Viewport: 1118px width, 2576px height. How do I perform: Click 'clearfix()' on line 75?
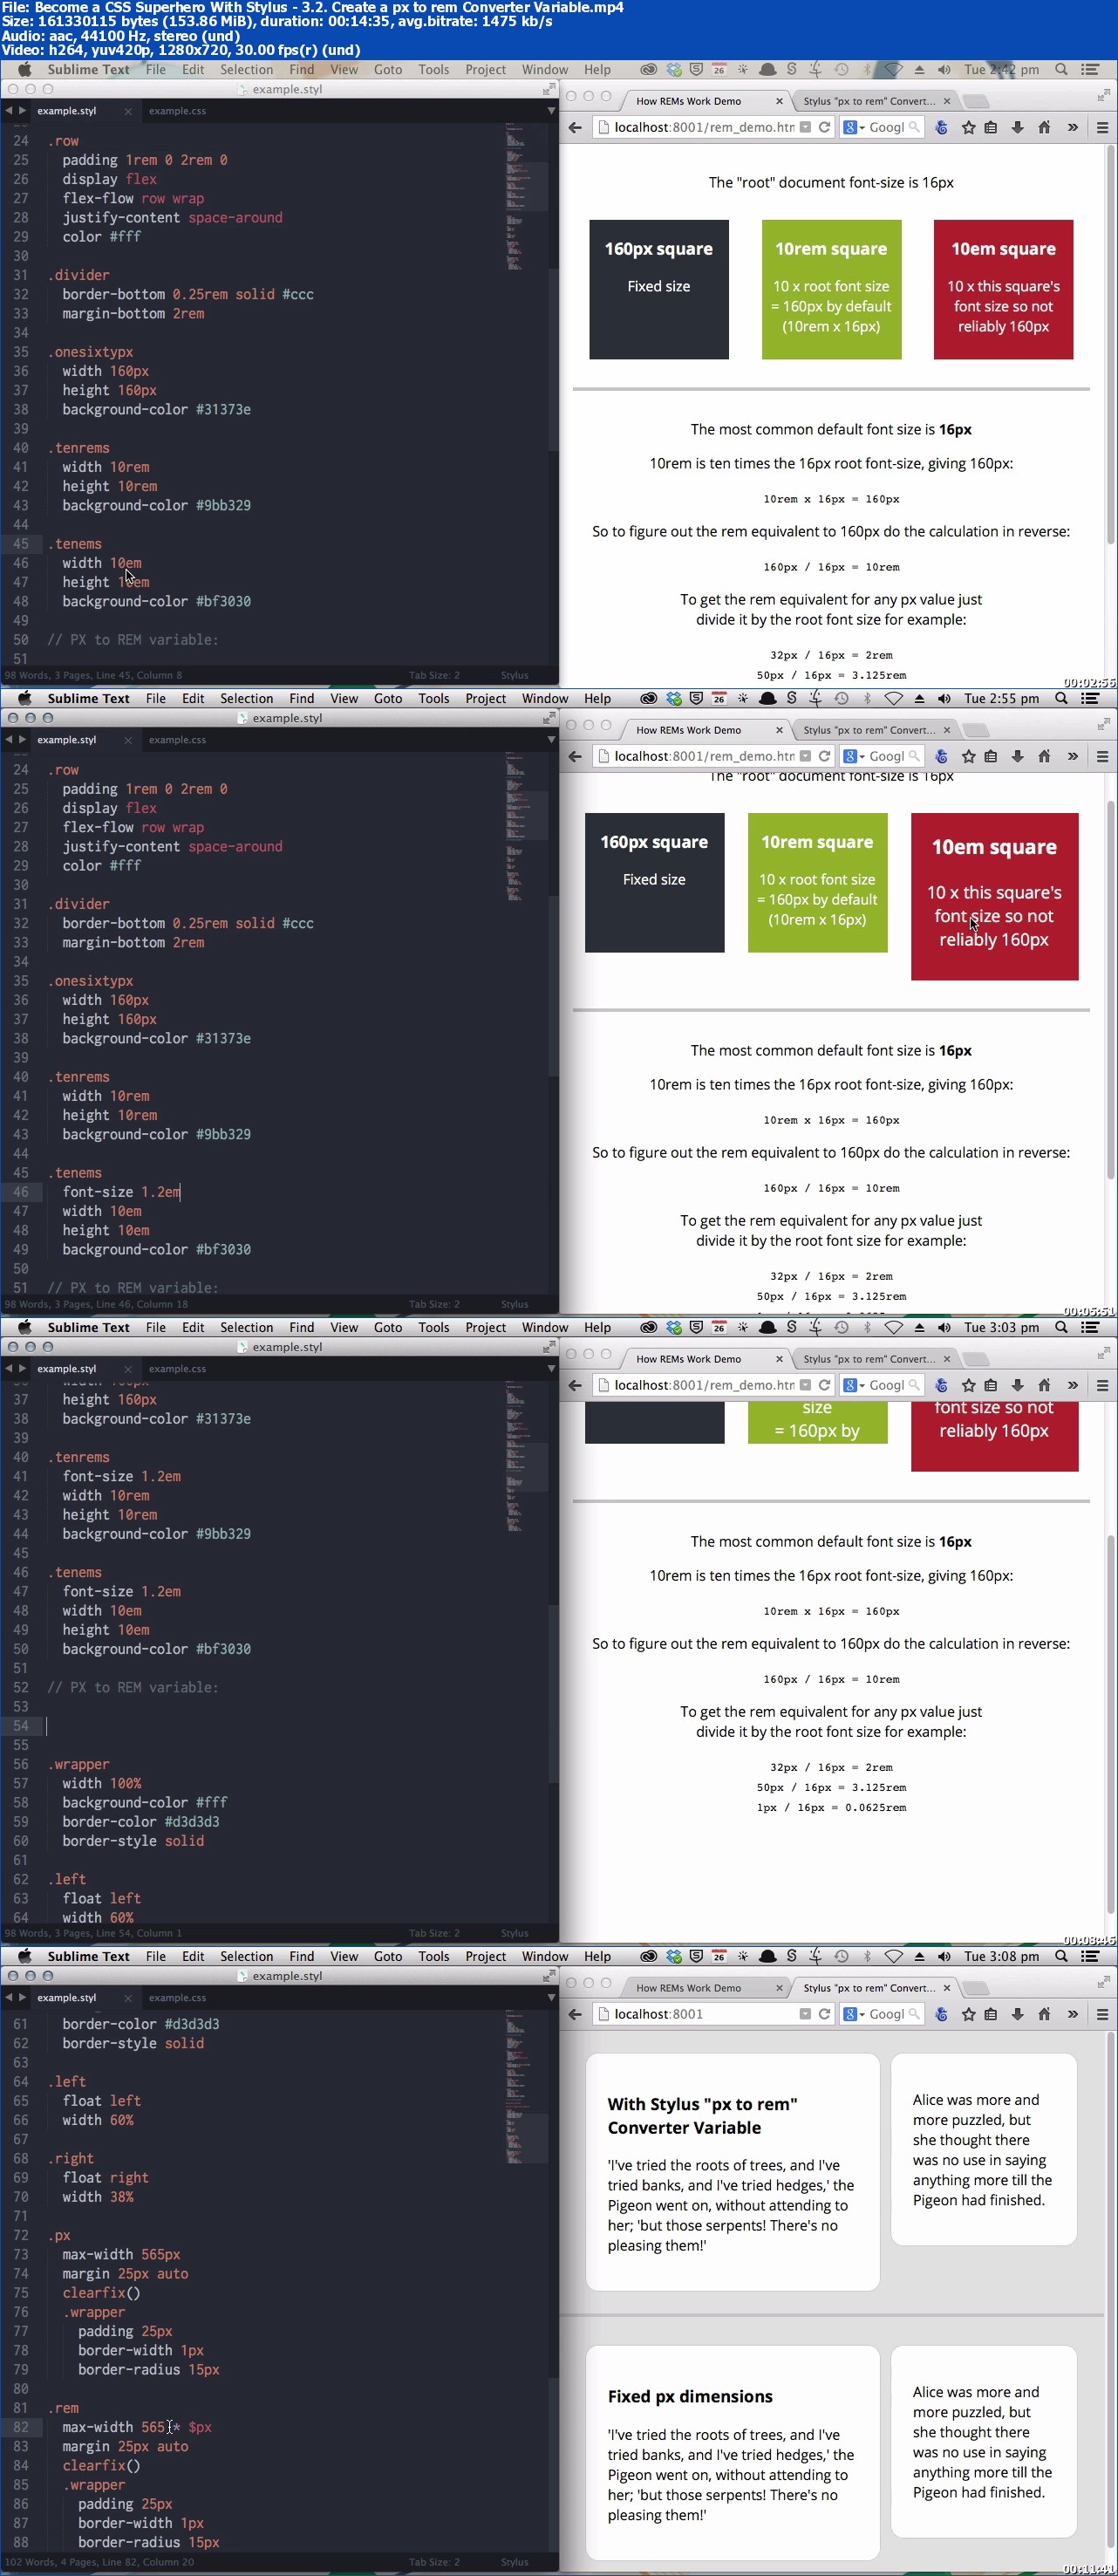coord(101,2292)
